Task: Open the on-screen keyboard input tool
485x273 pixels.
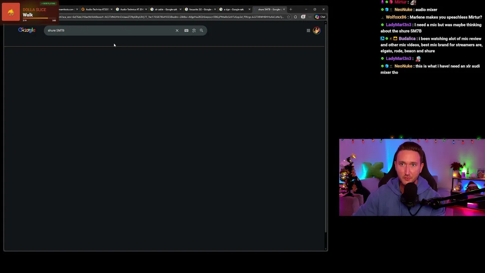Action: pyautogui.click(x=186, y=30)
